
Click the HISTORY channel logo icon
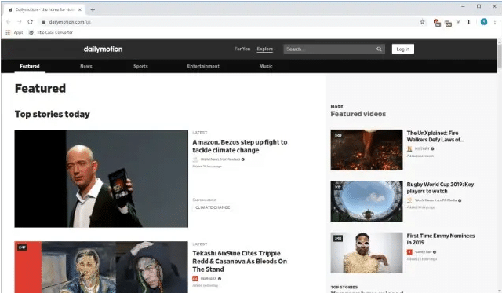(409, 148)
